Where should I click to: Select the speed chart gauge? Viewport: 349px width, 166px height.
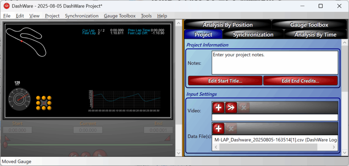click(124, 101)
